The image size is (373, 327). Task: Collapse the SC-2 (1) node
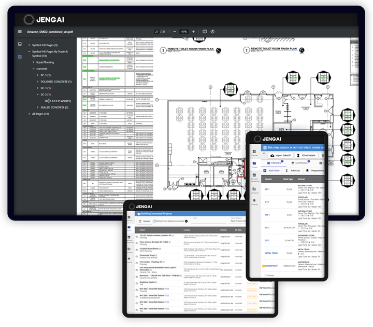pyautogui.click(x=38, y=94)
